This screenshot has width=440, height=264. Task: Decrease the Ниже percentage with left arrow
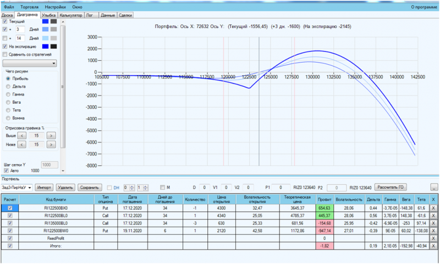[x=22, y=145]
